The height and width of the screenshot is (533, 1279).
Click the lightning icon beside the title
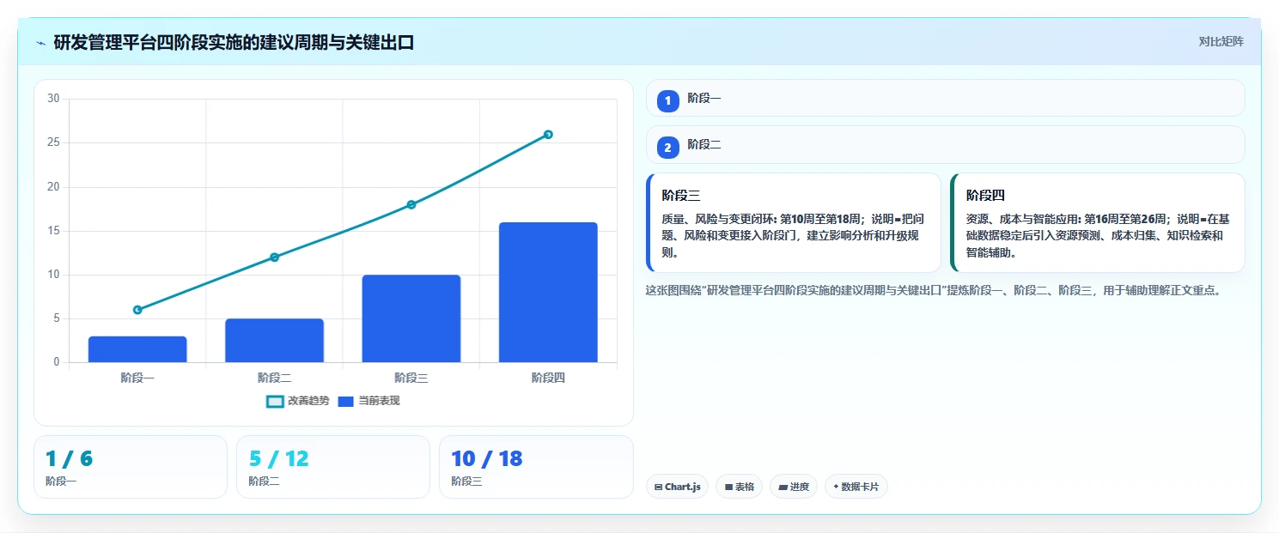click(x=40, y=42)
